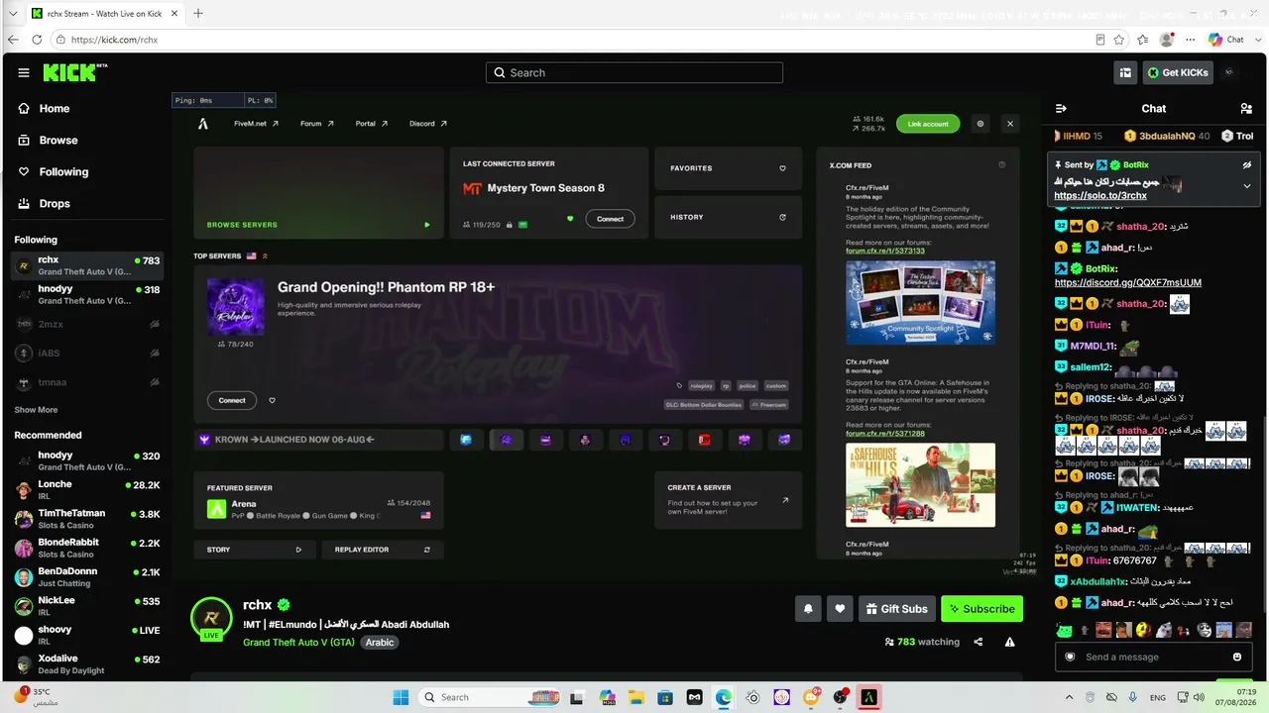Reload the page in the browser
Image resolution: width=1269 pixels, height=713 pixels.
pos(37,40)
